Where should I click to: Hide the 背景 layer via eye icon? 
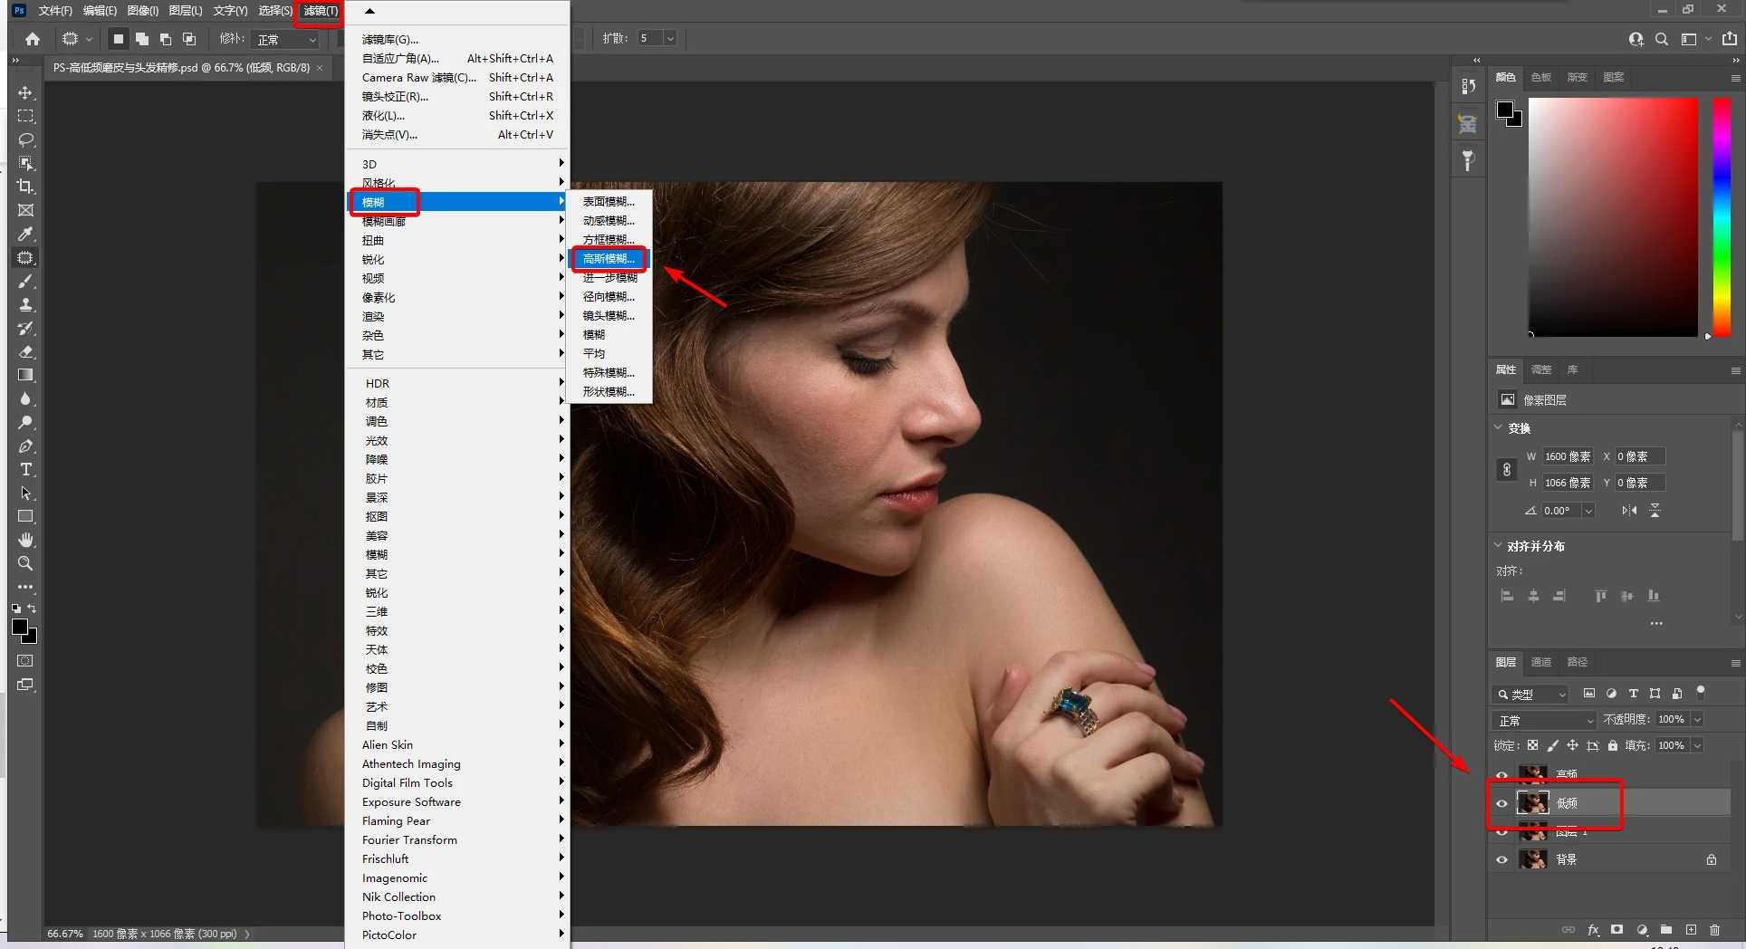click(1502, 859)
